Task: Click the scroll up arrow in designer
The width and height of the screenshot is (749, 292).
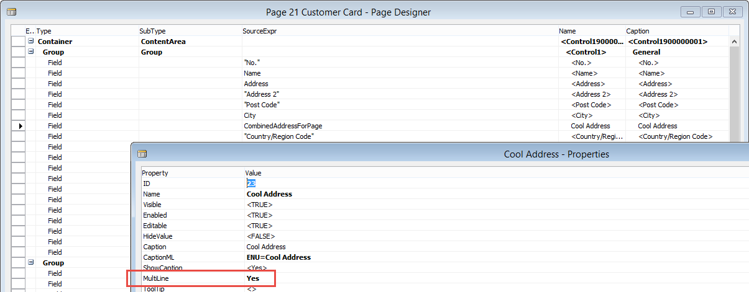Action: coord(734,42)
